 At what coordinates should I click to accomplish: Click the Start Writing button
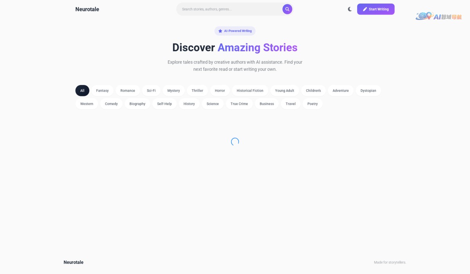coord(376,9)
